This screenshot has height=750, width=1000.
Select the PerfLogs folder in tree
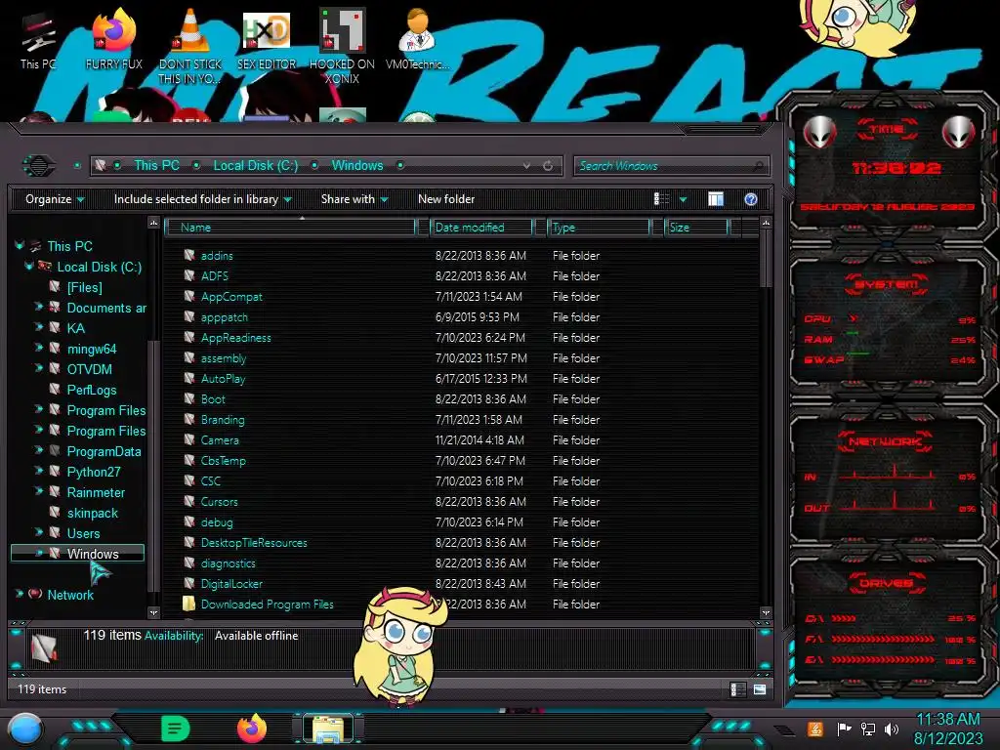point(92,390)
